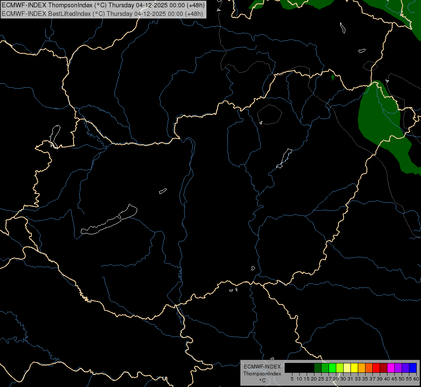
Task: Click the legend tick value 25
Action: coord(321,379)
